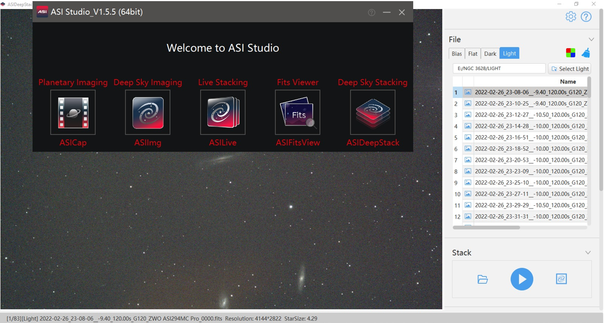
Task: Click the ASIDeepStack text label
Action: tap(373, 143)
